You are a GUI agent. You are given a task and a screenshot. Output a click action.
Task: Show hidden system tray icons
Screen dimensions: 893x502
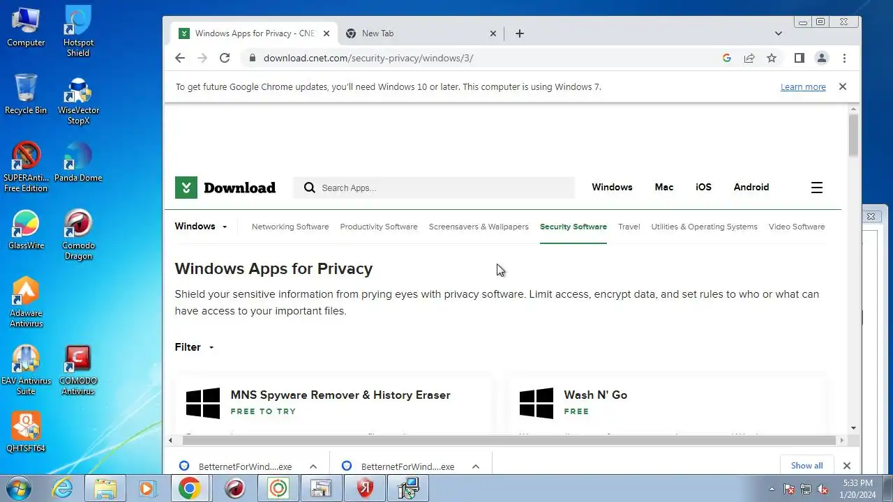772,489
